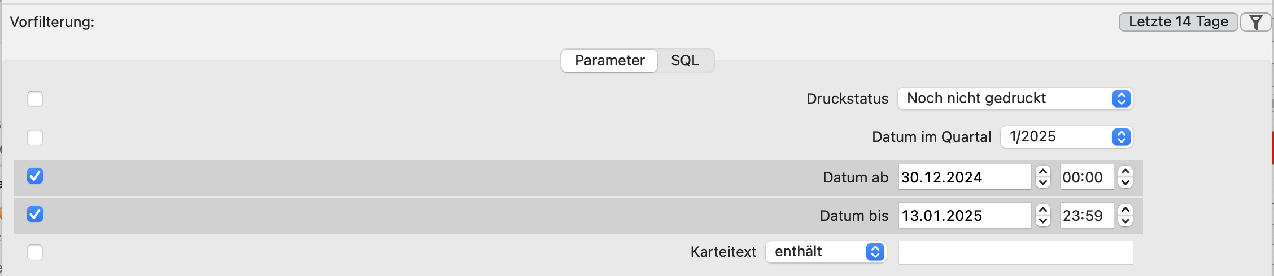Enable the Druckstatus checkbox
Screen dimensions: 1274x276
[35, 99]
